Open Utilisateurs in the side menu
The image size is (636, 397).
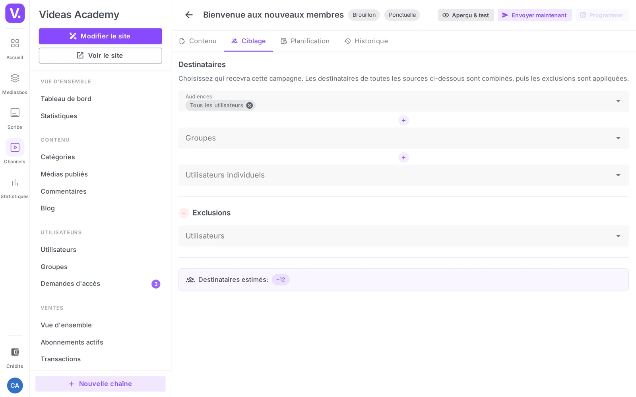58,250
